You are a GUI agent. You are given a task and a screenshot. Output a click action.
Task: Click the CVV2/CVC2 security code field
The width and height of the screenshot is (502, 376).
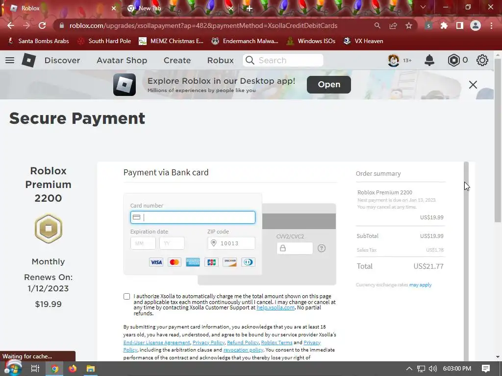[x=295, y=248]
